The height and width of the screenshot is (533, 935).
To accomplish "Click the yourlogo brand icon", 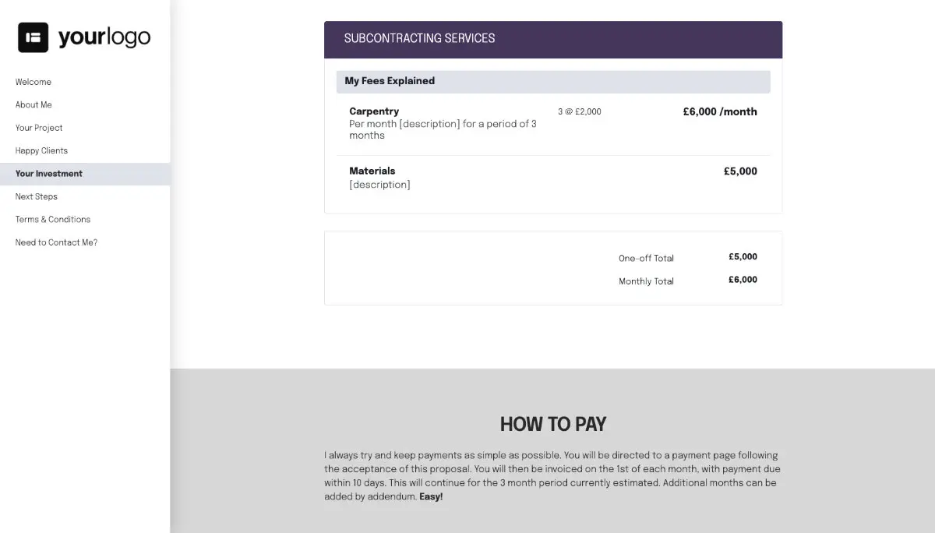I will (83, 36).
